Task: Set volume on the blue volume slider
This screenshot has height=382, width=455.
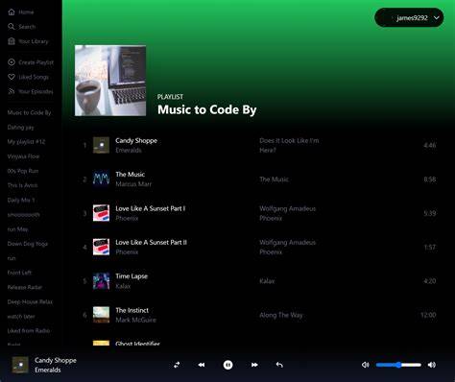Action: pyautogui.click(x=398, y=365)
